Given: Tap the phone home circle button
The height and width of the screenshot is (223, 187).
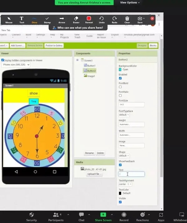Looking at the screenshot, I should pyautogui.click(x=36, y=172).
